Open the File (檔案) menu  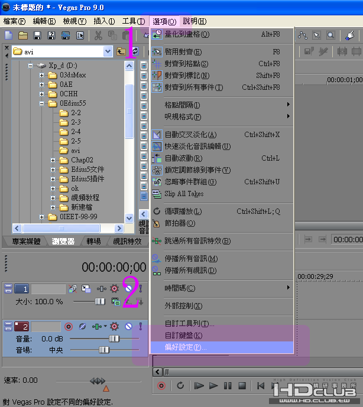tap(14, 21)
